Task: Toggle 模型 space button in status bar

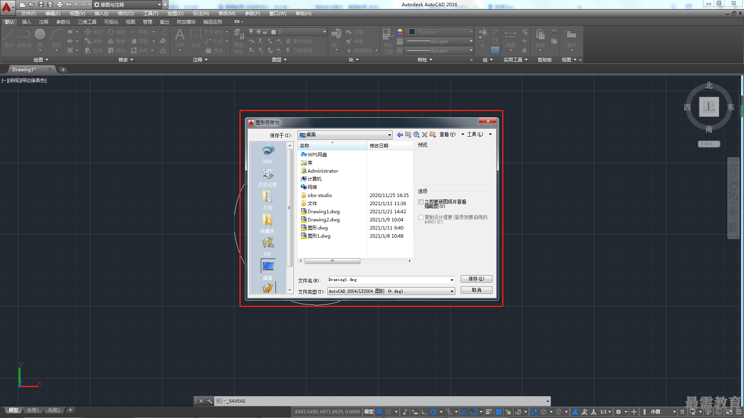Action: pyautogui.click(x=369, y=412)
